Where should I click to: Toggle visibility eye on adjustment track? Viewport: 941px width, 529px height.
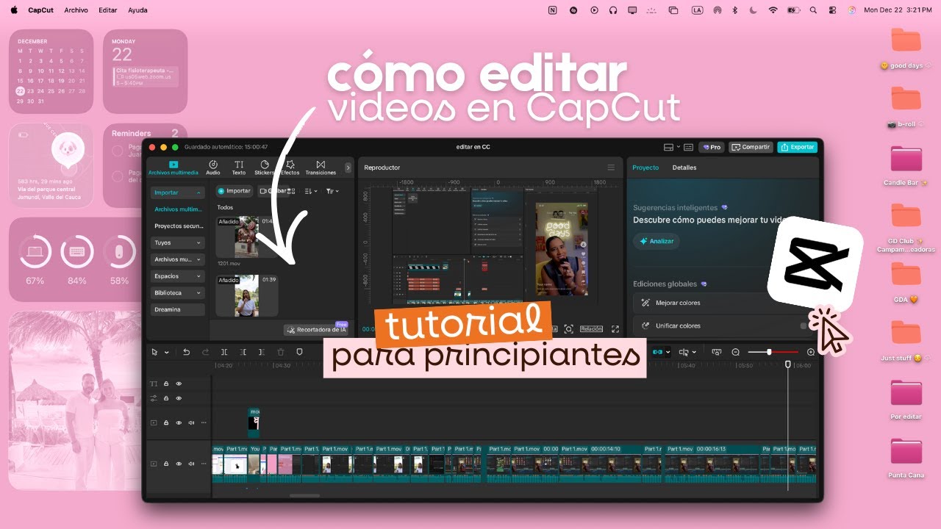pyautogui.click(x=179, y=398)
